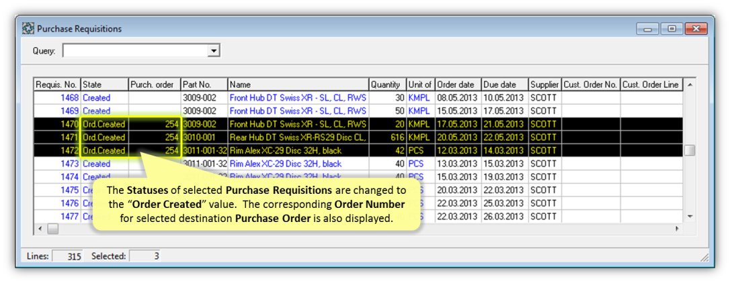This screenshot has height=283, width=730.
Task: Sort by the State column header
Action: [104, 84]
